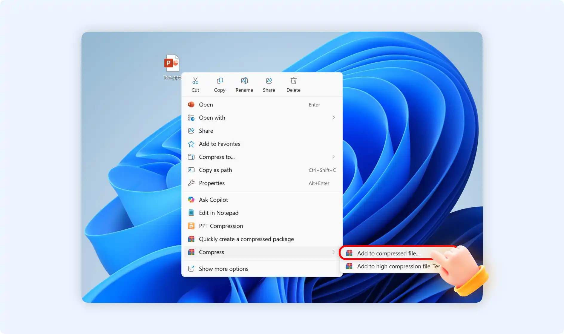This screenshot has width=564, height=334.
Task: Click the Enter shortcut hint
Action: pos(314,105)
